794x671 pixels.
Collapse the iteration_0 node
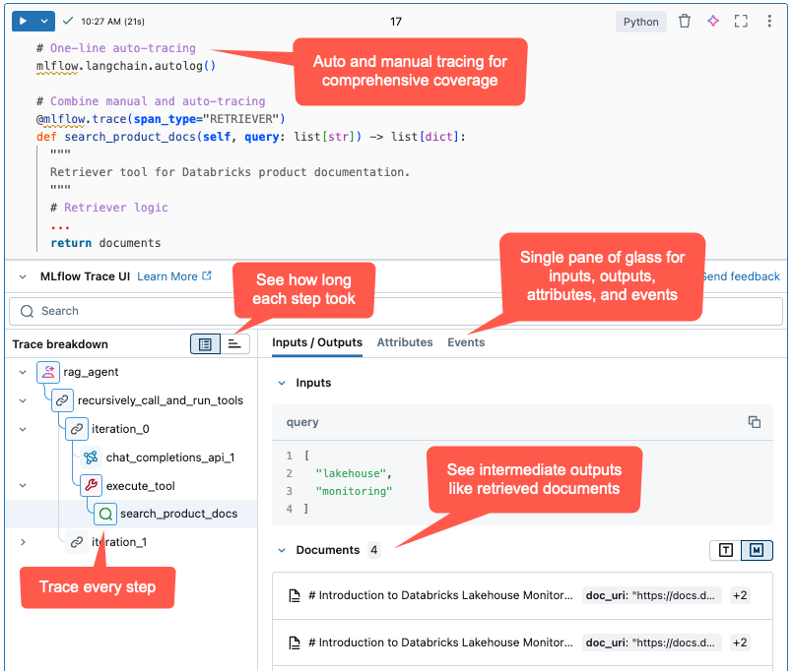[x=23, y=429]
